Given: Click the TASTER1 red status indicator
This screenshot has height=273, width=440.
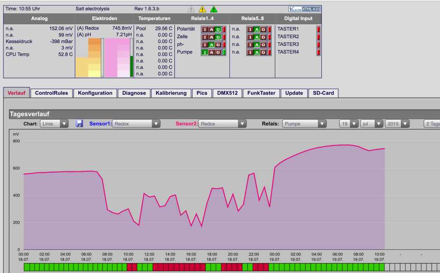Looking at the screenshot, I should click(318, 29).
